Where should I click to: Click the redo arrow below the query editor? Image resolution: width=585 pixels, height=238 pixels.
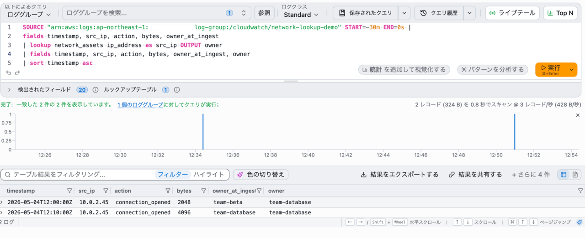pos(18,72)
